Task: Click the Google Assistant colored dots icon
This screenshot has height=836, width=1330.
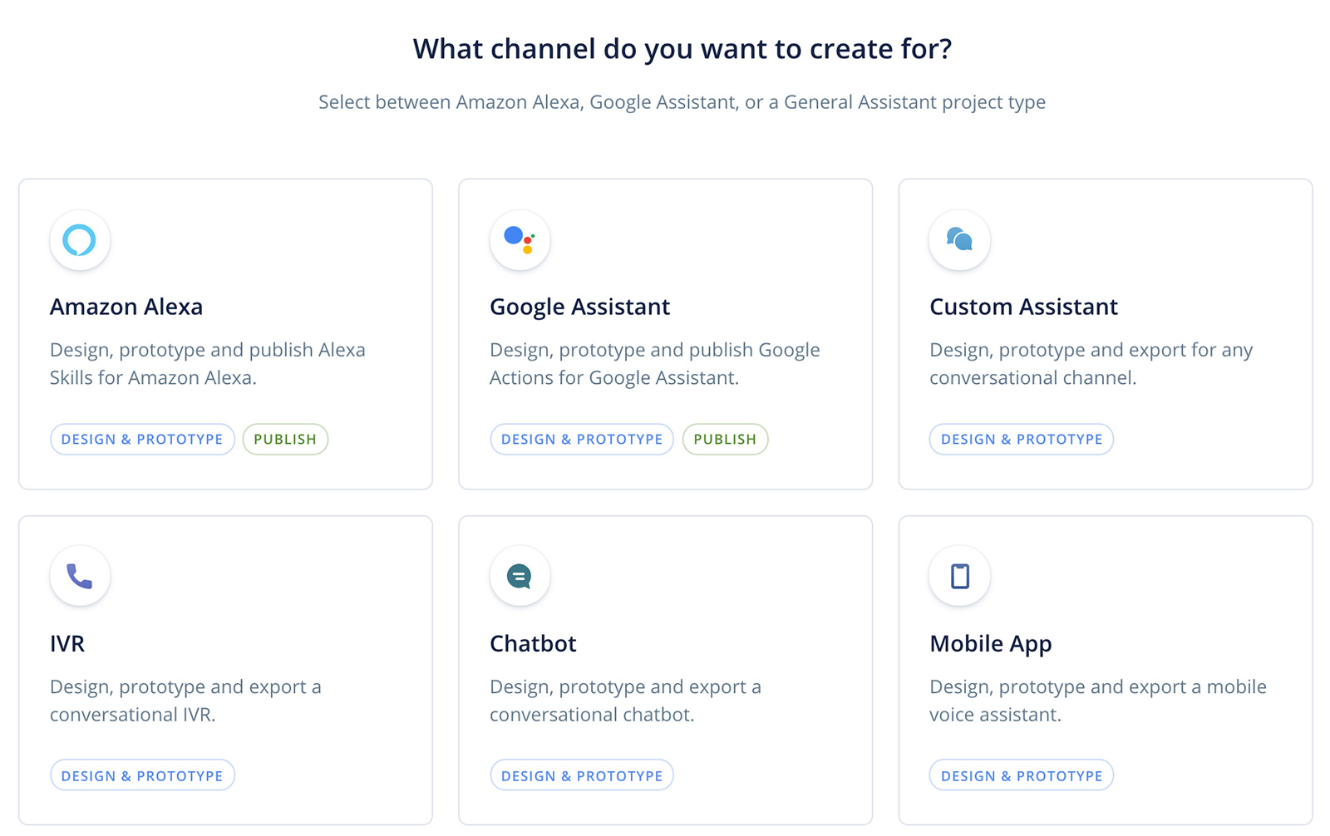Action: pyautogui.click(x=520, y=240)
